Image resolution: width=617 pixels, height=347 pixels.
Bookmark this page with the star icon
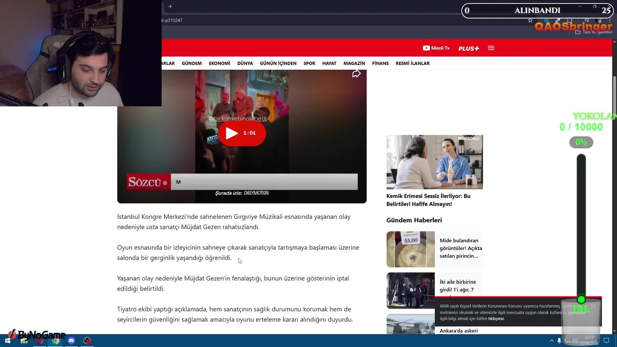530,20
